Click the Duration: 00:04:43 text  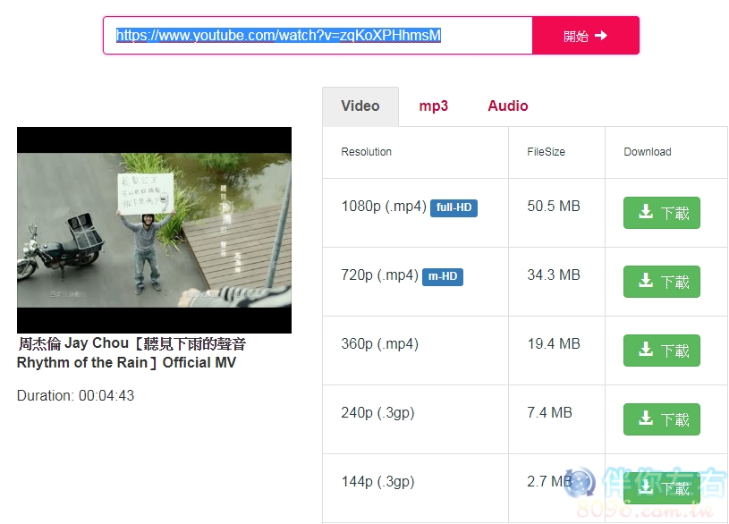[x=76, y=395]
